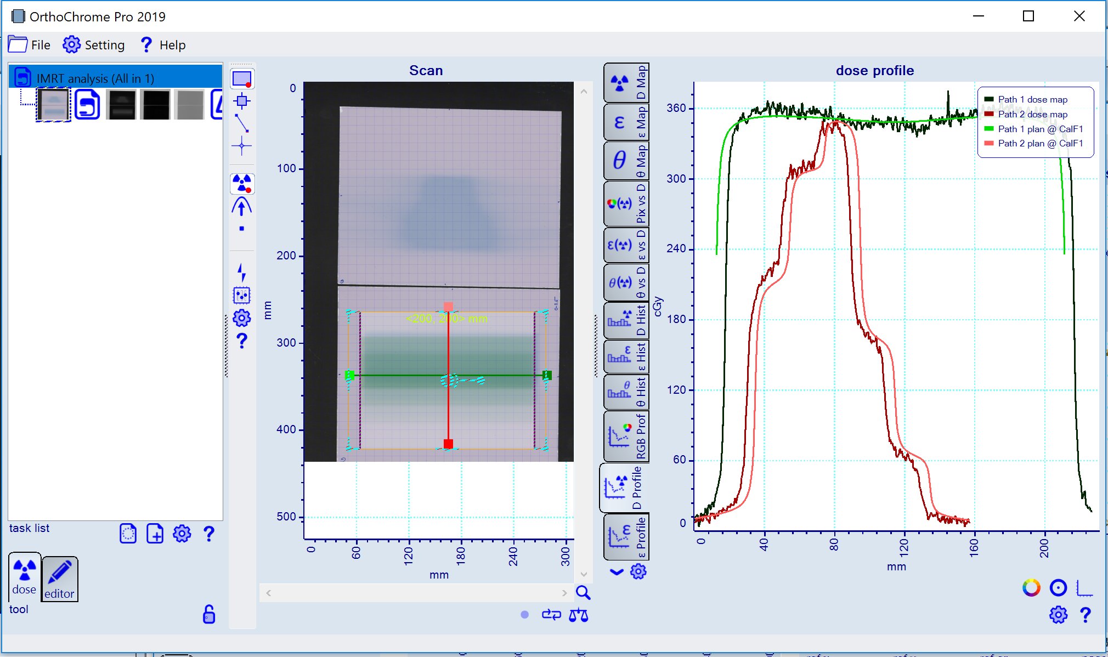Open the D Map view tab
The image size is (1108, 657).
click(x=626, y=83)
